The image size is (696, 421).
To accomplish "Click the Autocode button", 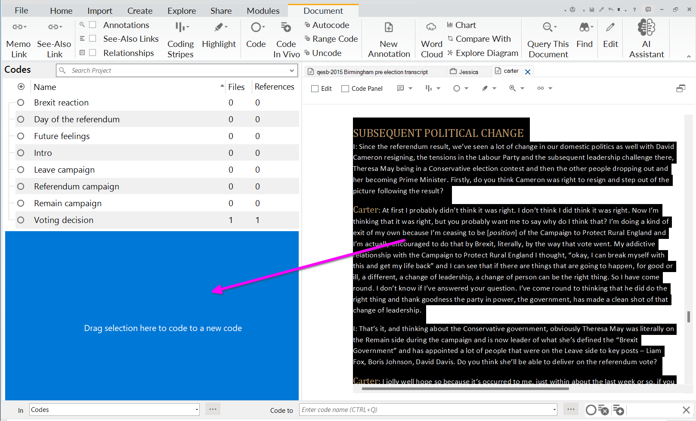I will click(x=330, y=25).
